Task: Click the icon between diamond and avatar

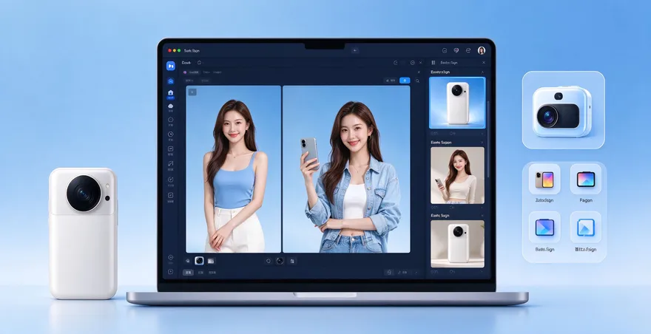Action: 468,51
